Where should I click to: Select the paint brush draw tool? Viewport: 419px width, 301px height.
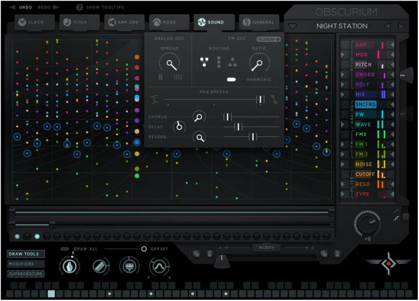pyautogui.click(x=130, y=266)
